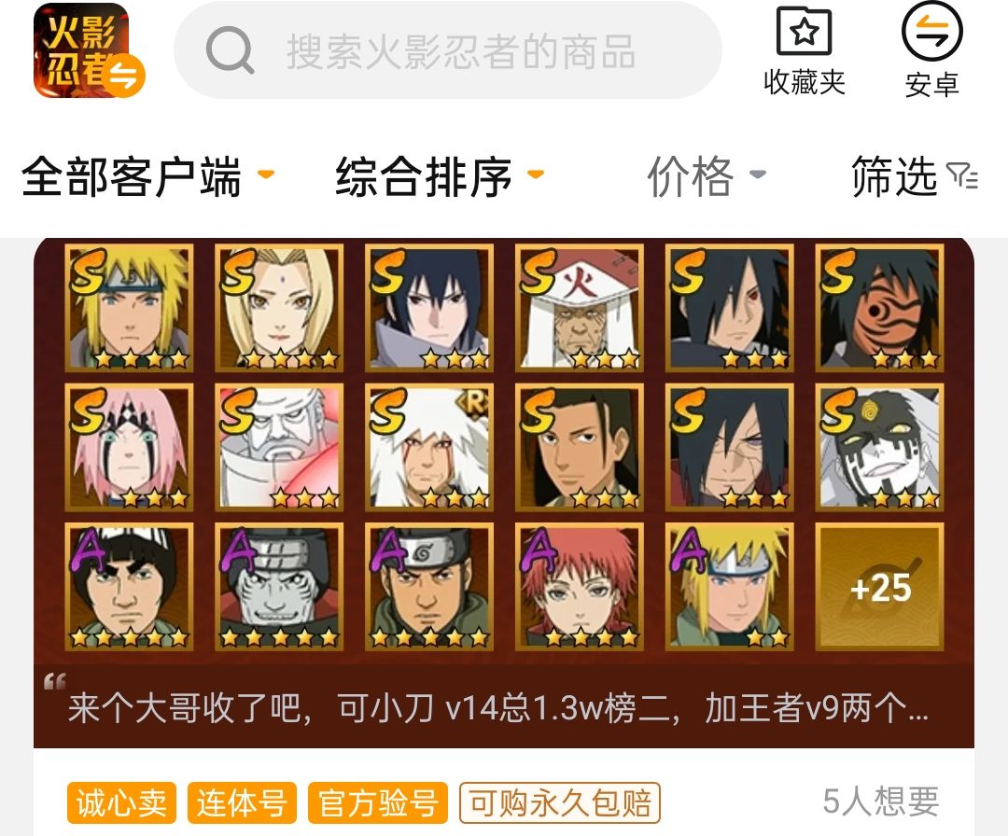Tap the 连体号 tag
Viewport: 1008px width, 836px height.
242,802
